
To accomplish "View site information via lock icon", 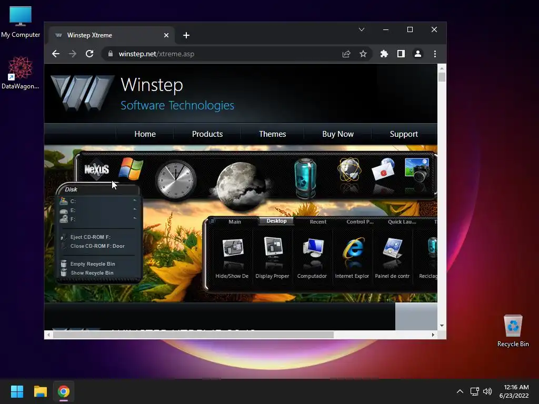I will tap(111, 54).
